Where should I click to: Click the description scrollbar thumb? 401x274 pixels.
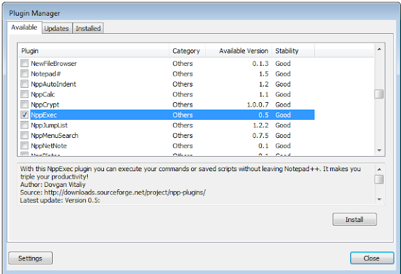[x=379, y=179]
